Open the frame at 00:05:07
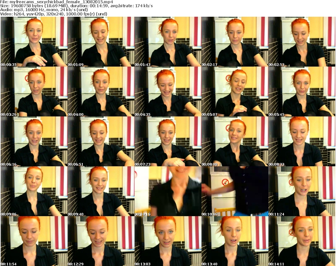The width and height of the screenshot is (336, 266). tap(235, 92)
